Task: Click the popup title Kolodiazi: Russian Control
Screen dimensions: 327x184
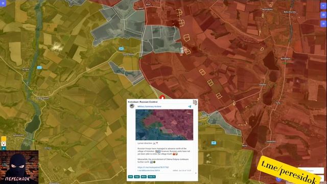Action: pyautogui.click(x=143, y=102)
